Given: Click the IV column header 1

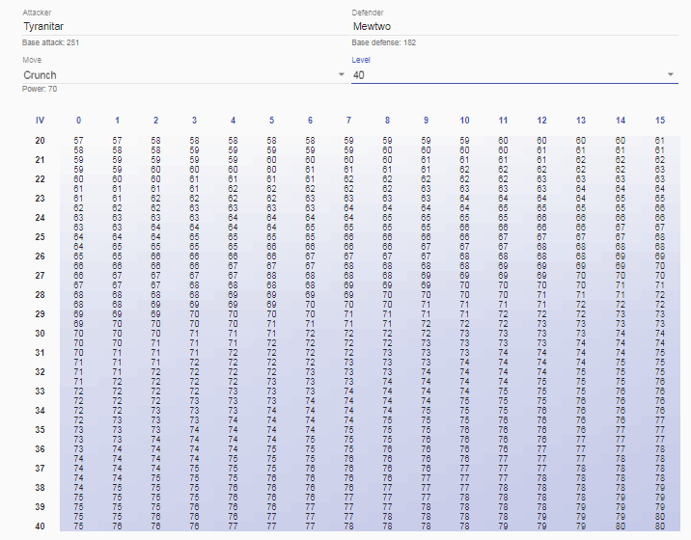Looking at the screenshot, I should click(117, 121).
